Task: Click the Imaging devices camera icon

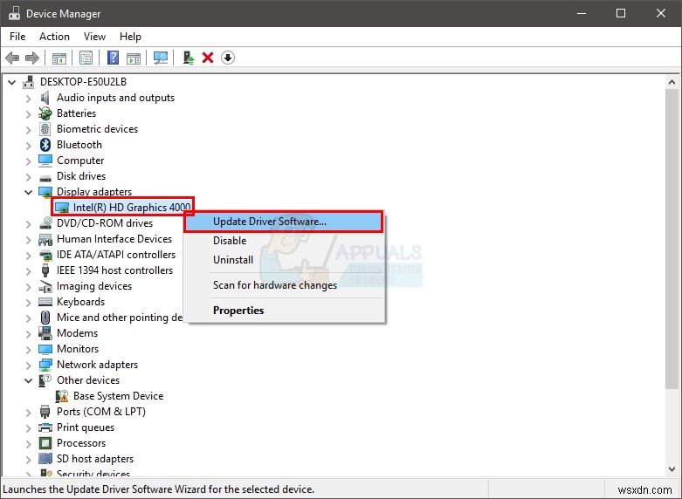Action: coord(45,286)
